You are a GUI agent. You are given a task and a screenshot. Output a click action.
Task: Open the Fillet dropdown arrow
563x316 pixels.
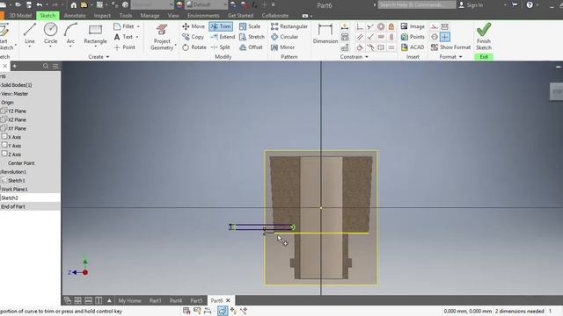[x=138, y=26]
